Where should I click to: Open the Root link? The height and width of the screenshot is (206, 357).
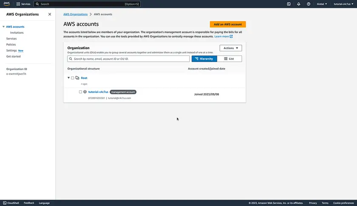click(84, 78)
